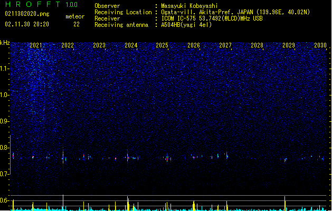Click the Receiving antenna label

point(121,25)
